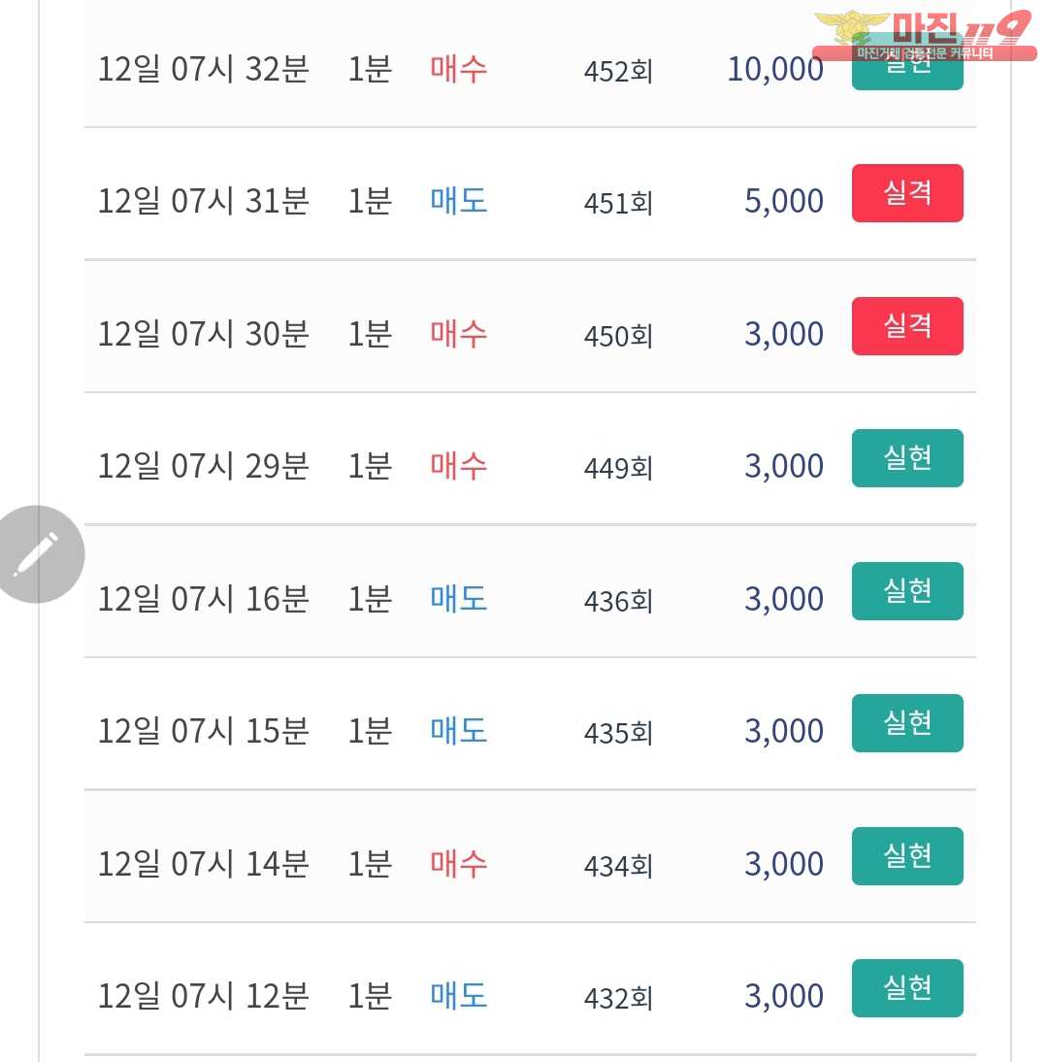Select the 실현 badge for round 432
Image resolution: width=1048 pixels, height=1062 pixels.
click(907, 988)
